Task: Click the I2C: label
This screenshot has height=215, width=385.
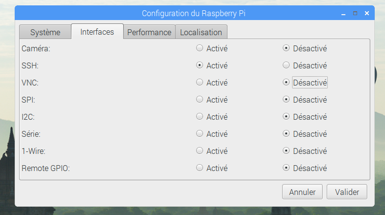Action: (x=28, y=117)
